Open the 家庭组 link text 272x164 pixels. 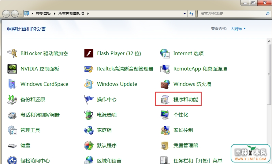click(104, 130)
